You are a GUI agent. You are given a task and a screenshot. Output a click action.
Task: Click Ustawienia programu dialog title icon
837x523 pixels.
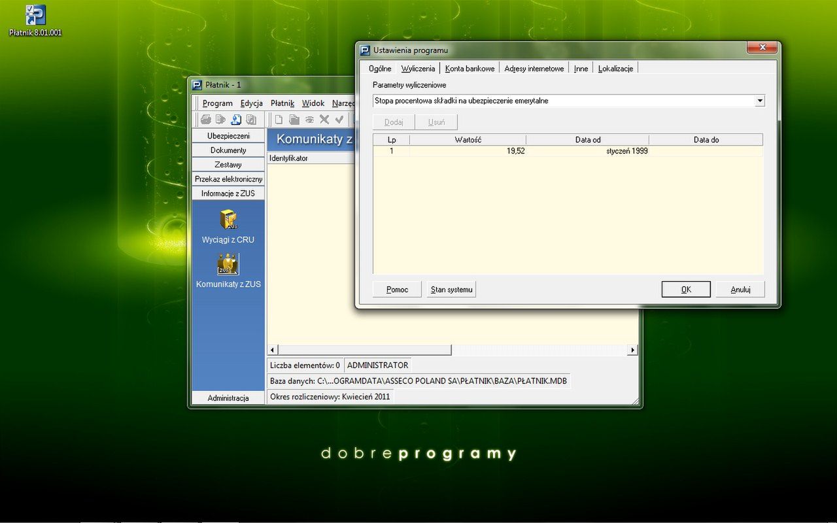(x=366, y=50)
